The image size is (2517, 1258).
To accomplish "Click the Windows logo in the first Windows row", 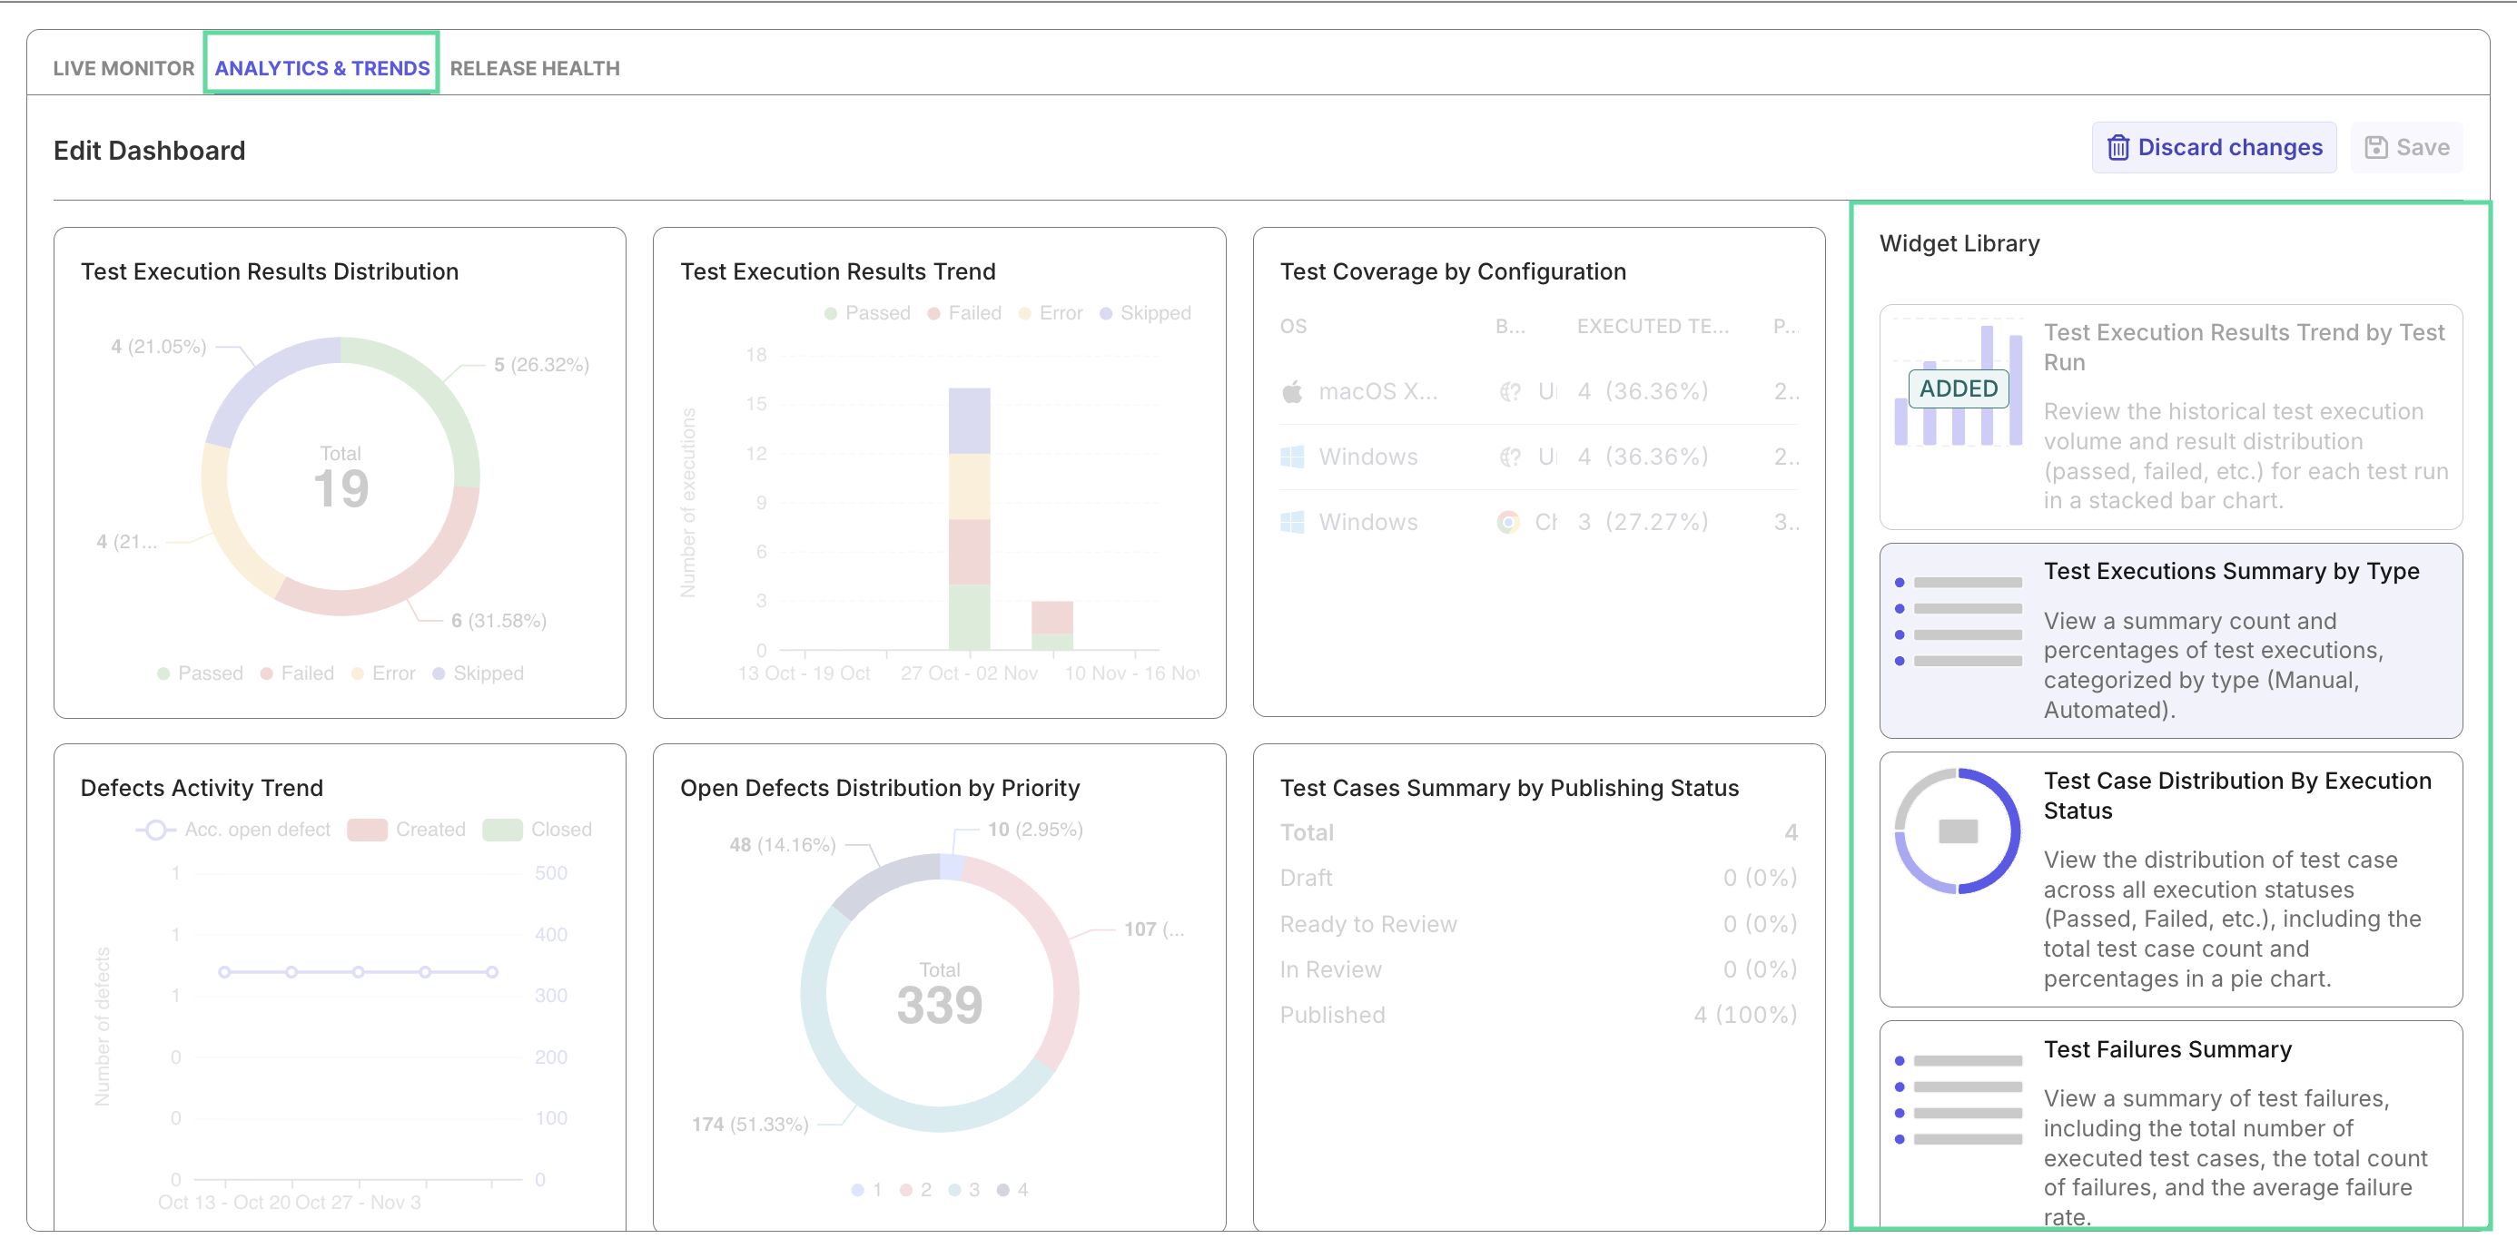I will point(1292,457).
